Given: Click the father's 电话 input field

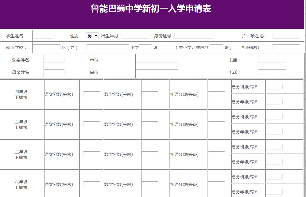Looking at the screenshot, I should pyautogui.click(x=272, y=60).
